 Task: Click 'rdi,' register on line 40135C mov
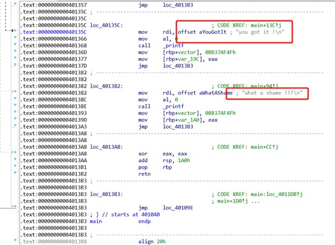169,32
